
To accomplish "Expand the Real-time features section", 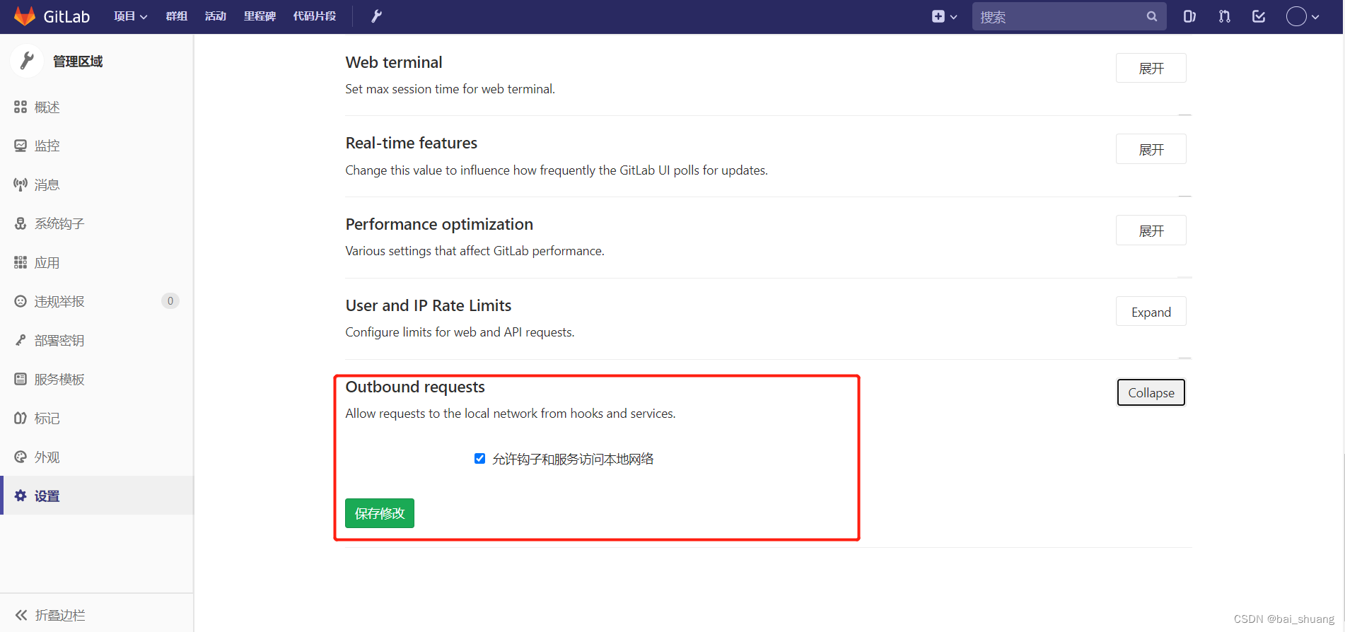I will pyautogui.click(x=1151, y=149).
